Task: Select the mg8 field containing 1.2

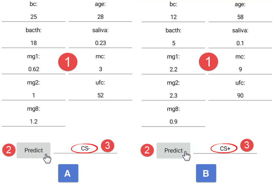Action: tap(33, 121)
